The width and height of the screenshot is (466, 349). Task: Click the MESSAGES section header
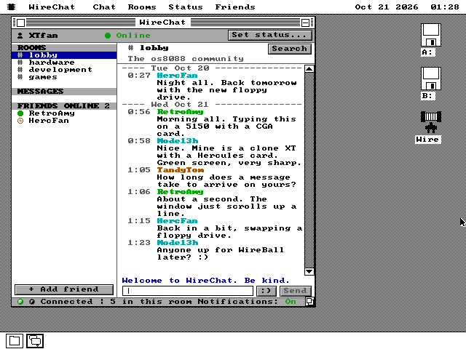tap(64, 91)
